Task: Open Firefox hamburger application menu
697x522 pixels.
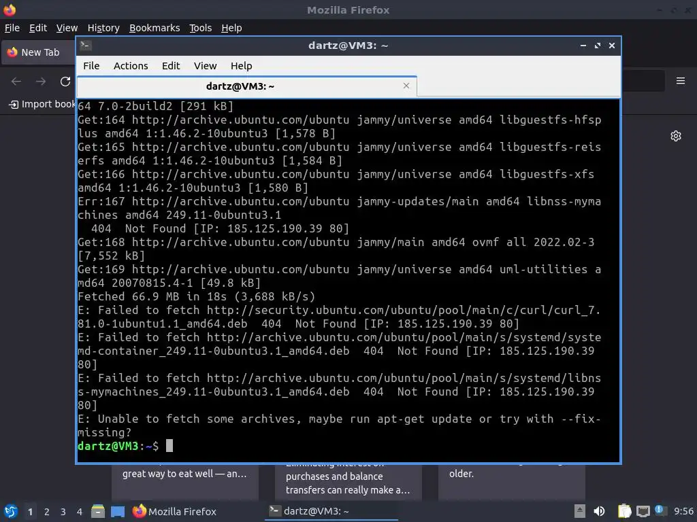Action: click(x=680, y=81)
